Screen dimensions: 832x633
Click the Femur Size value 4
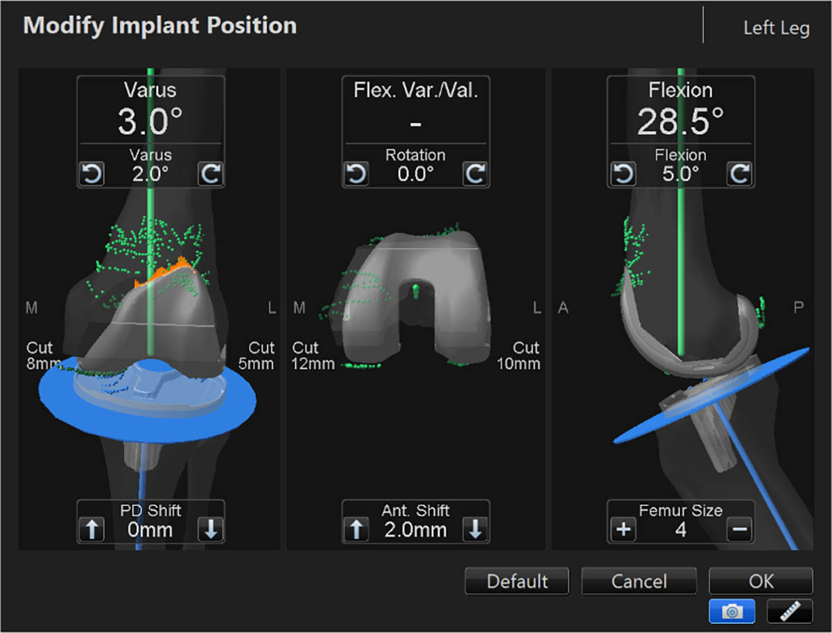coord(681,531)
